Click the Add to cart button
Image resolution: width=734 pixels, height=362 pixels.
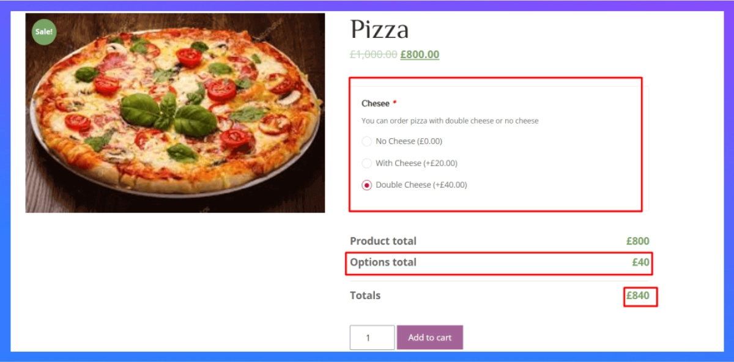429,337
